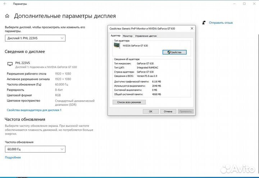Screen dimensions: 259x178
Task: Click the 60.000 Гц refresh rate value in display info
Action: [x=62, y=85]
